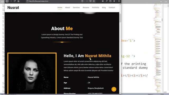Click the browser page vertical scrollbar thumb
169x95 pixels.
[x=120, y=18]
